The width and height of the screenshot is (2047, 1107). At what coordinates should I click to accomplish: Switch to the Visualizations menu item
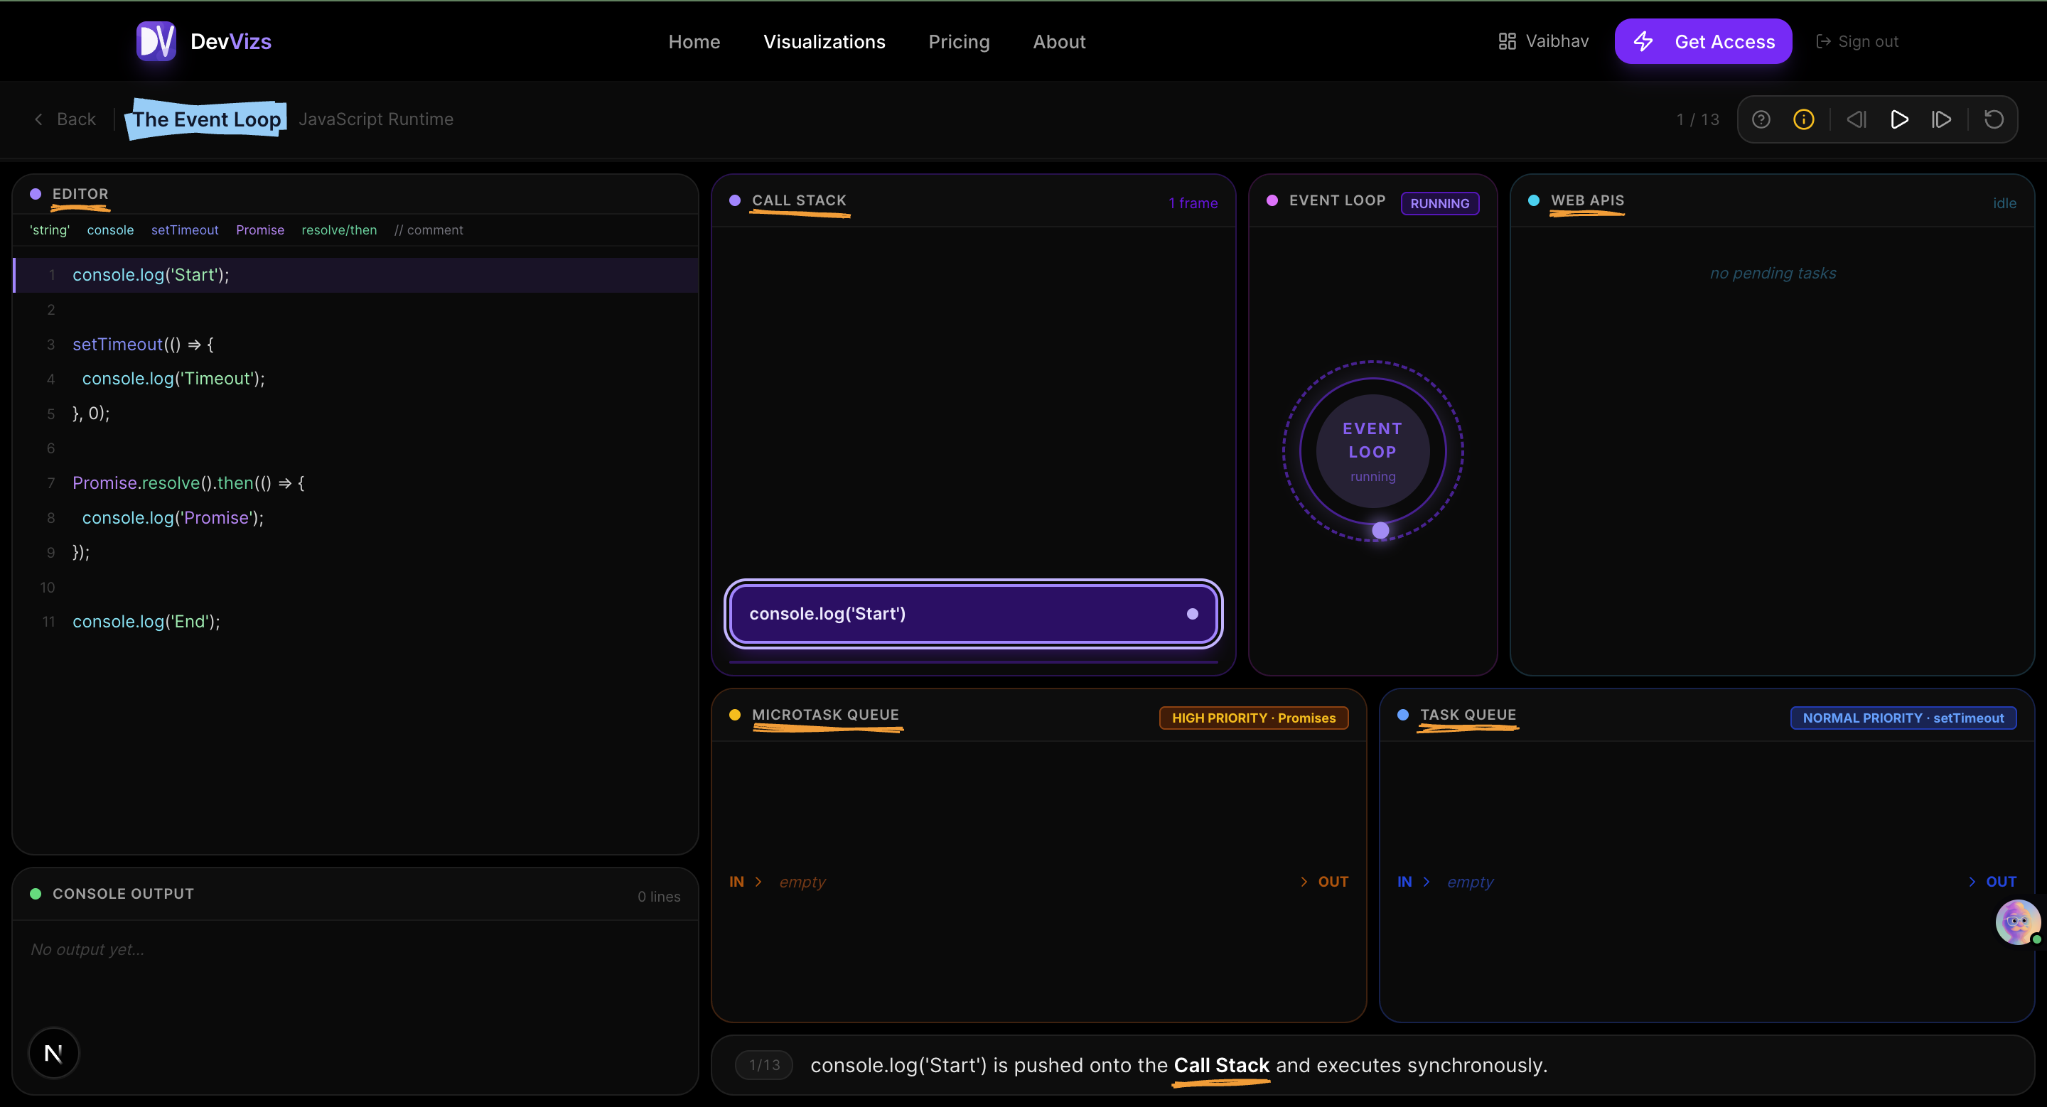pos(824,41)
